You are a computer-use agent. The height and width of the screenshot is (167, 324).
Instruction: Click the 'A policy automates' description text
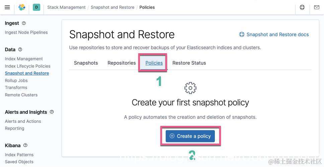coord(190,117)
